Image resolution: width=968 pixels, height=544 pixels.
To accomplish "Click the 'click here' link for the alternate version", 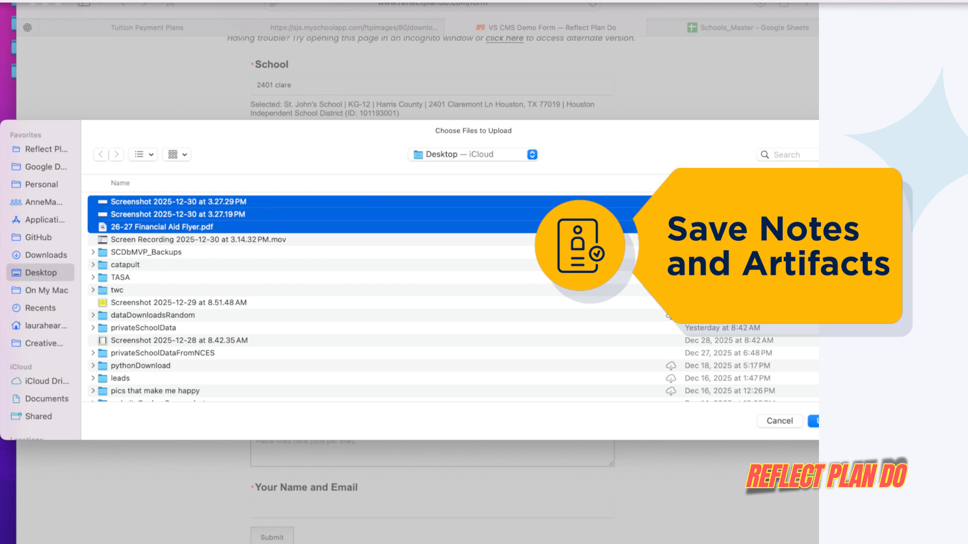I will (x=504, y=38).
